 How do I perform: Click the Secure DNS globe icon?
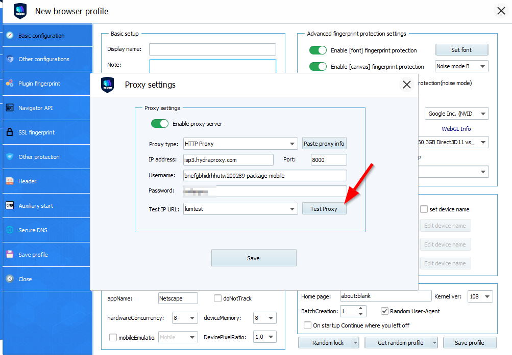pyautogui.click(x=9, y=230)
